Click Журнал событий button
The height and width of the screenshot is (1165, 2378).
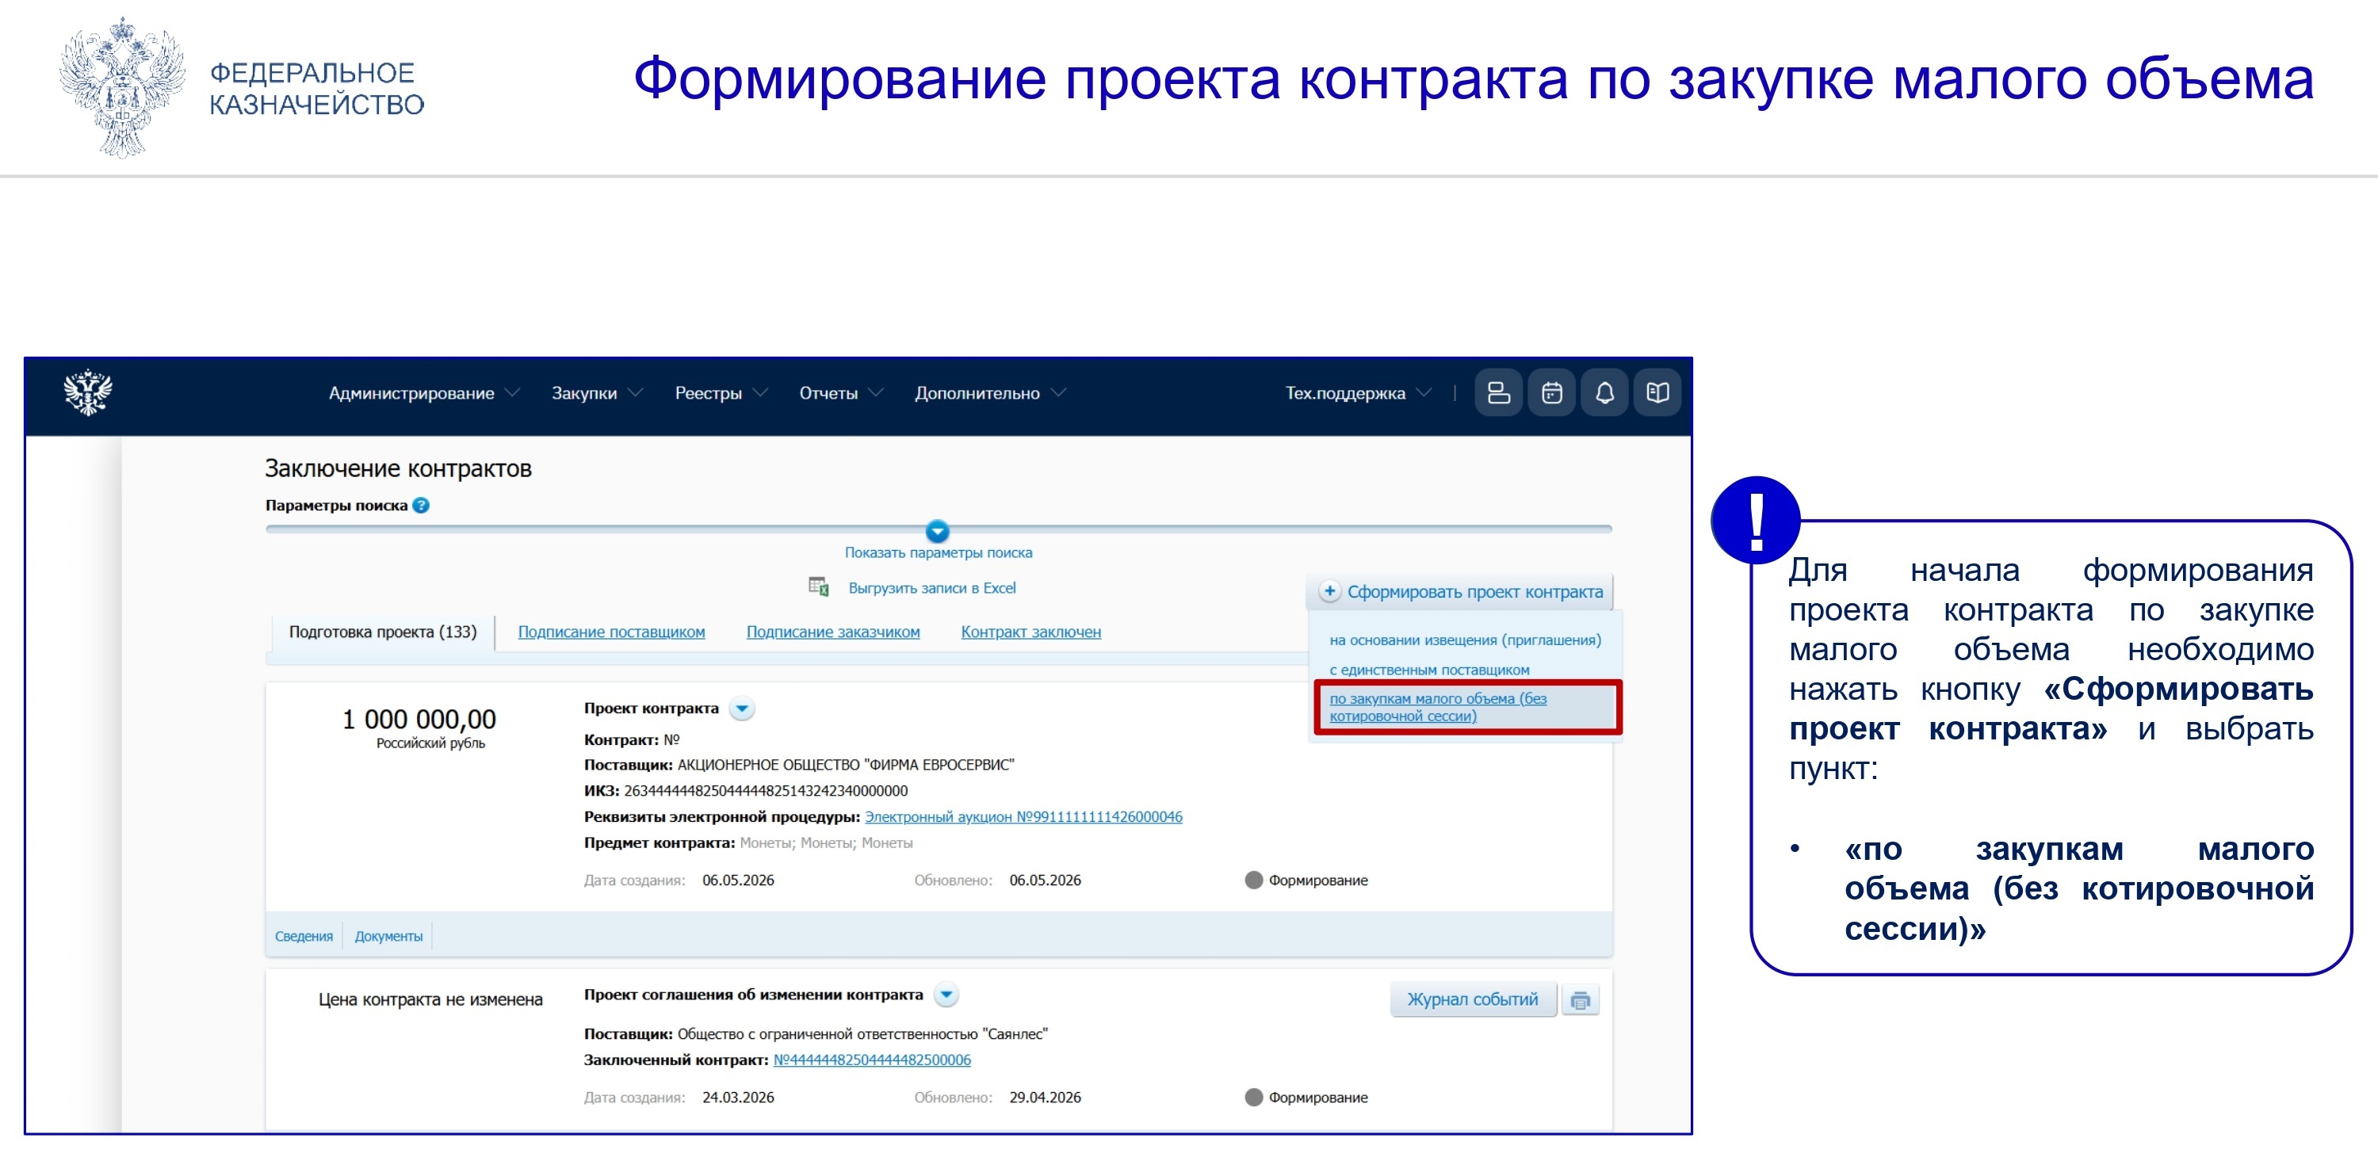coord(1473,999)
